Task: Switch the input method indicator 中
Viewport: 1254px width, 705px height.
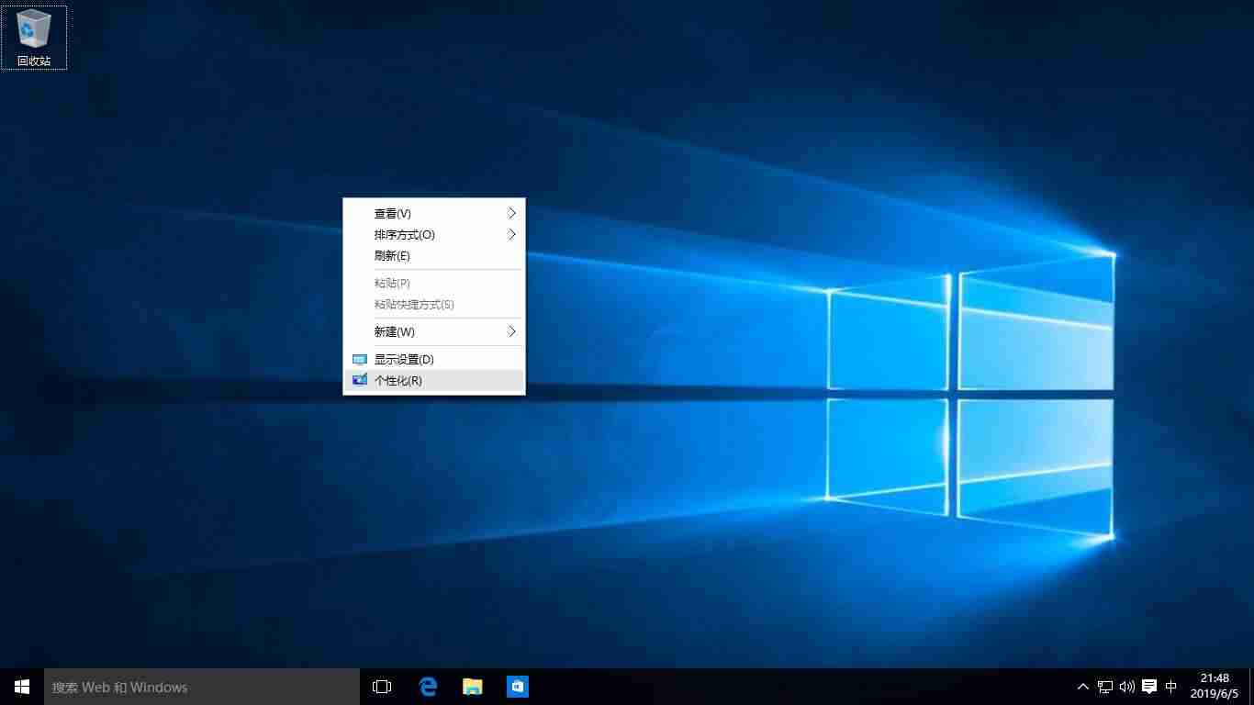Action: (x=1171, y=687)
